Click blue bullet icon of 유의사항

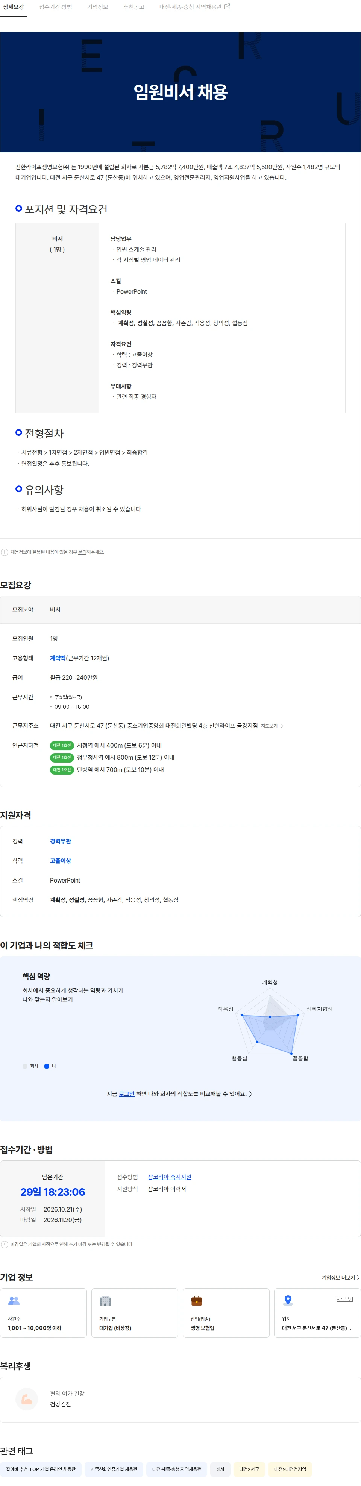(19, 488)
